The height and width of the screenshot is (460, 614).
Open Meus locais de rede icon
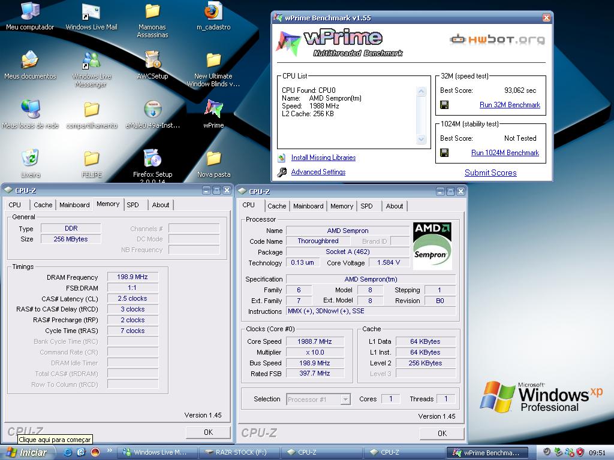30,114
